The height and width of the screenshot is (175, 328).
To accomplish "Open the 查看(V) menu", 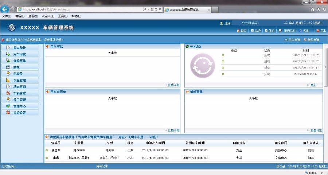I will (x=33, y=16).
